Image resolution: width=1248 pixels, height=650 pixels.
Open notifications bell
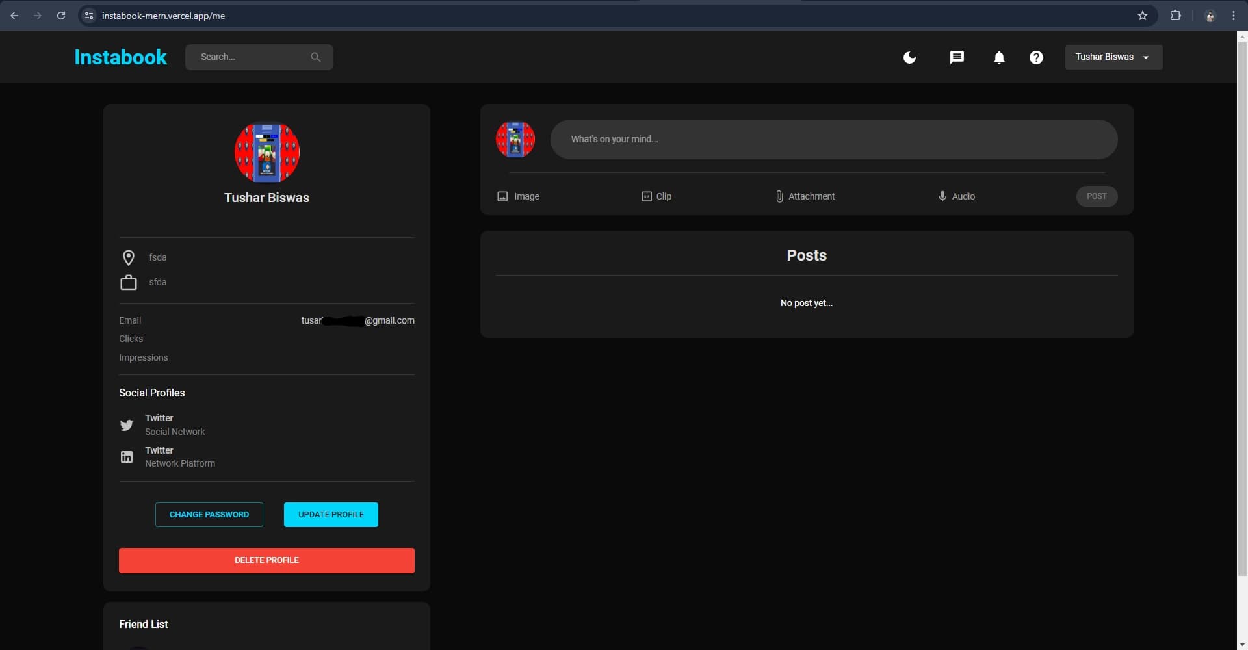coord(999,57)
